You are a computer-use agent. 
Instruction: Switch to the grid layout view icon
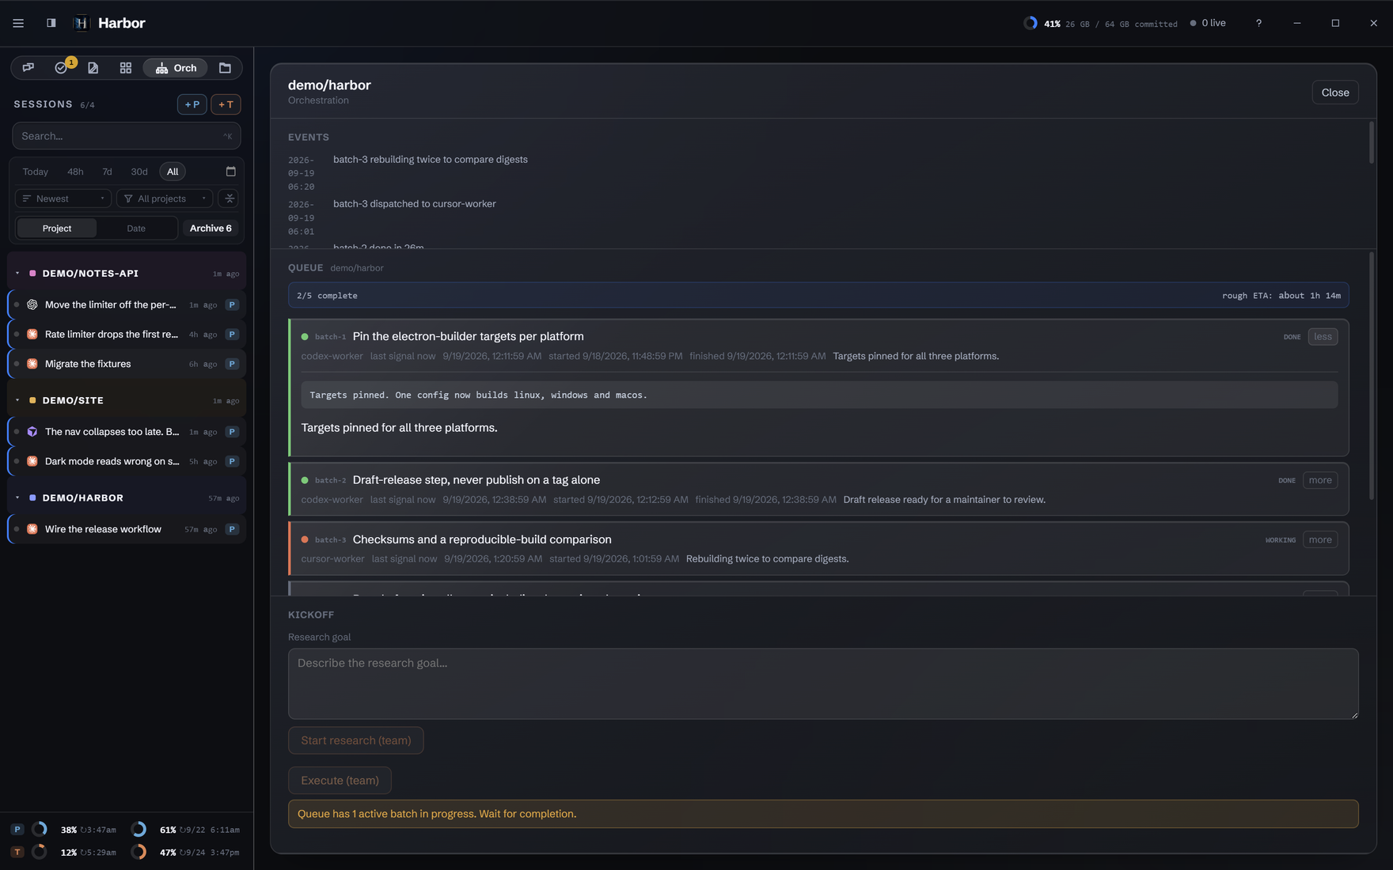[x=126, y=68]
